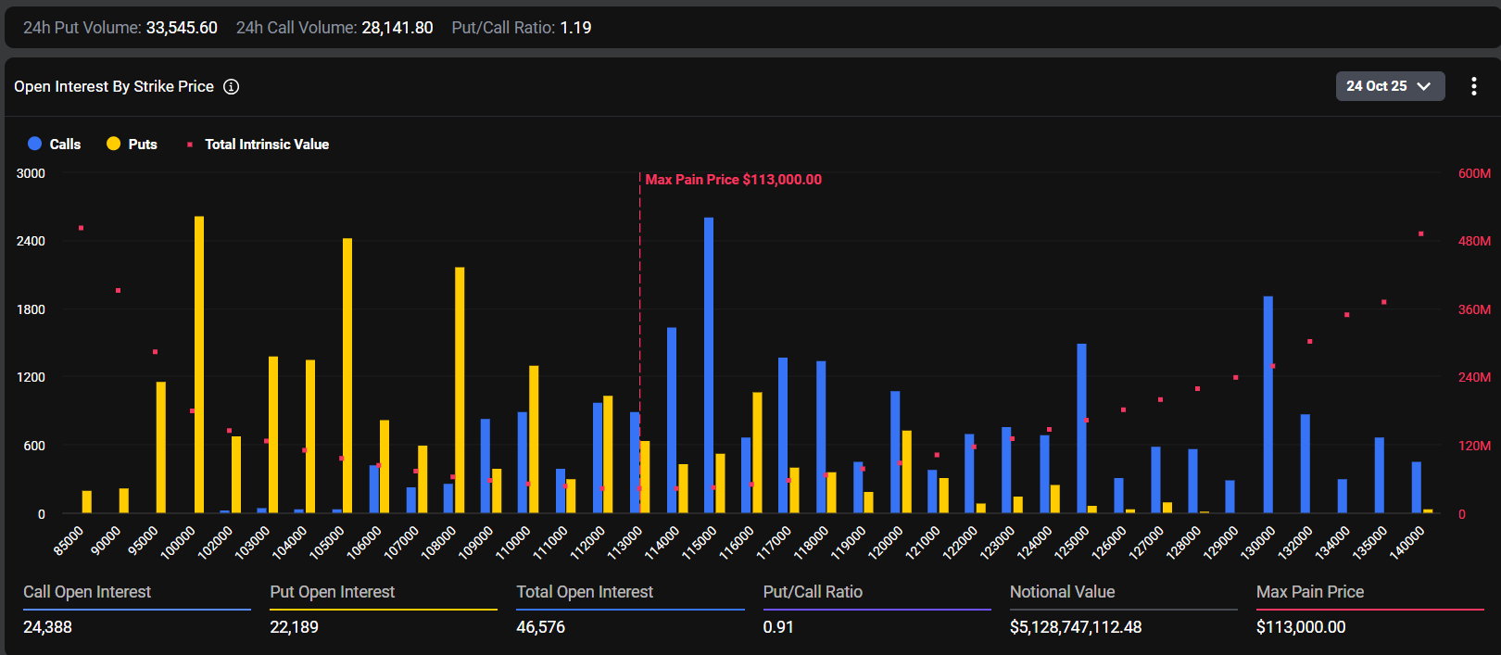This screenshot has width=1501, height=655.
Task: Click red intrinsic value marker above 85000 strike
Action: (x=82, y=228)
